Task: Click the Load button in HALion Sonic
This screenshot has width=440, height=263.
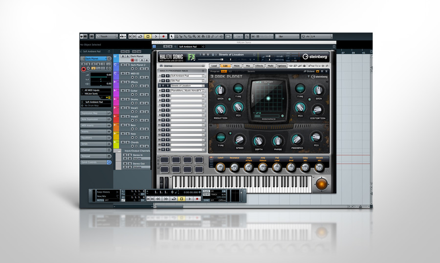Action: pyautogui.click(x=214, y=66)
